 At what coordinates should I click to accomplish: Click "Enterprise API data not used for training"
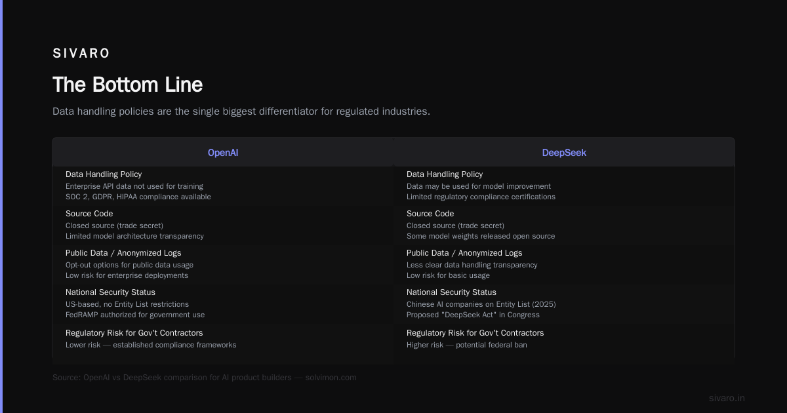(134, 186)
